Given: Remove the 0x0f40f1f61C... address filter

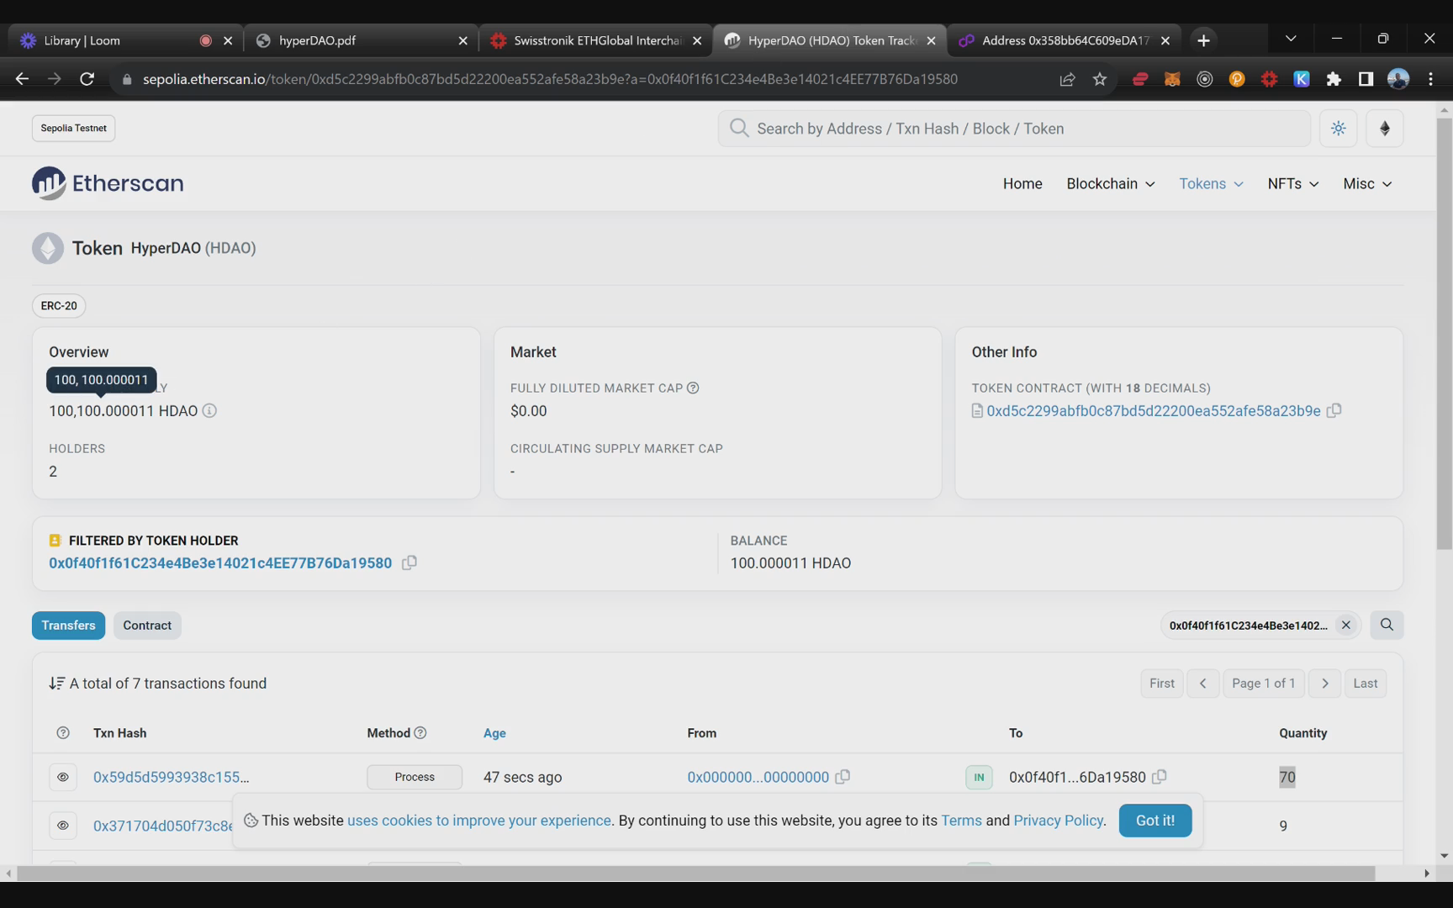Looking at the screenshot, I should click(1345, 625).
